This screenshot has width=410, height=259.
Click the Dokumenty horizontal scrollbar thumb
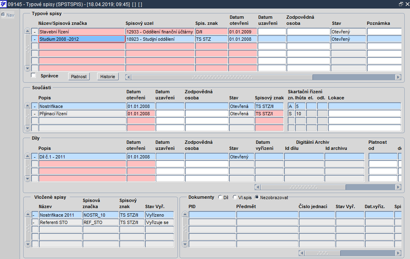[x=322, y=253]
